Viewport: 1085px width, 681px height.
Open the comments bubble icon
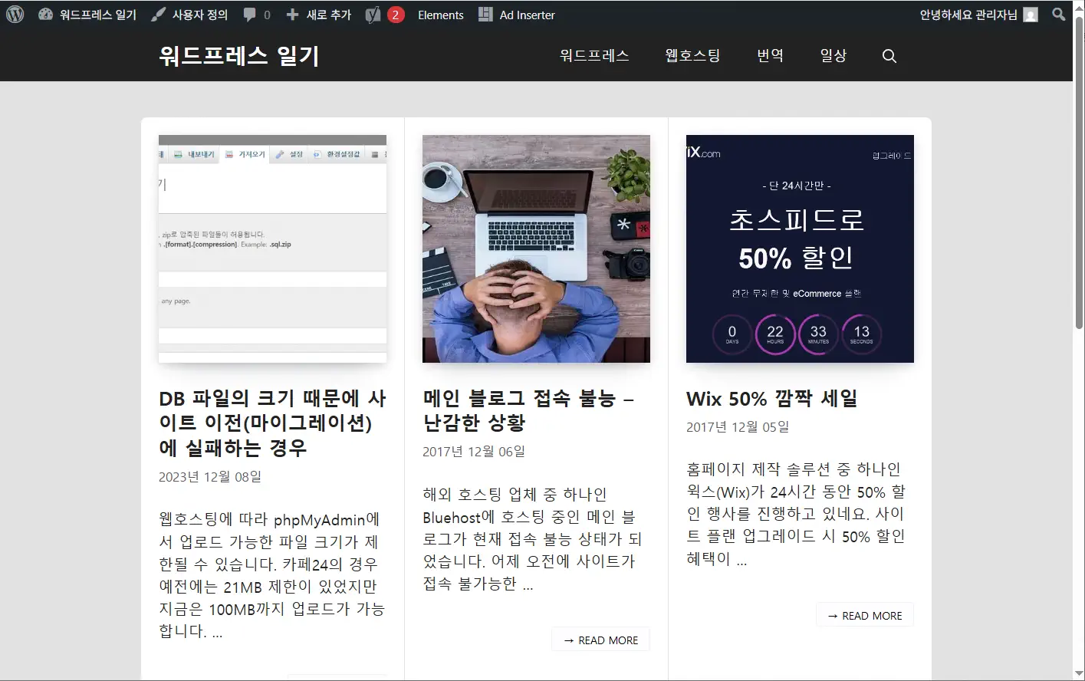(250, 15)
